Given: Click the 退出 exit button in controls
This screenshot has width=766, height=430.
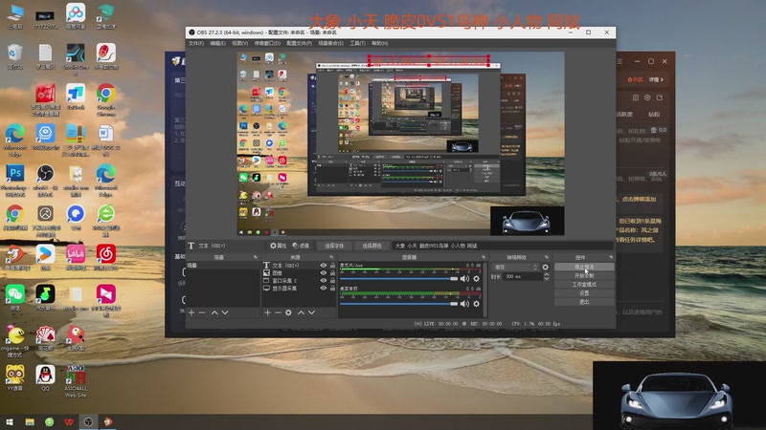Looking at the screenshot, I should click(584, 302).
